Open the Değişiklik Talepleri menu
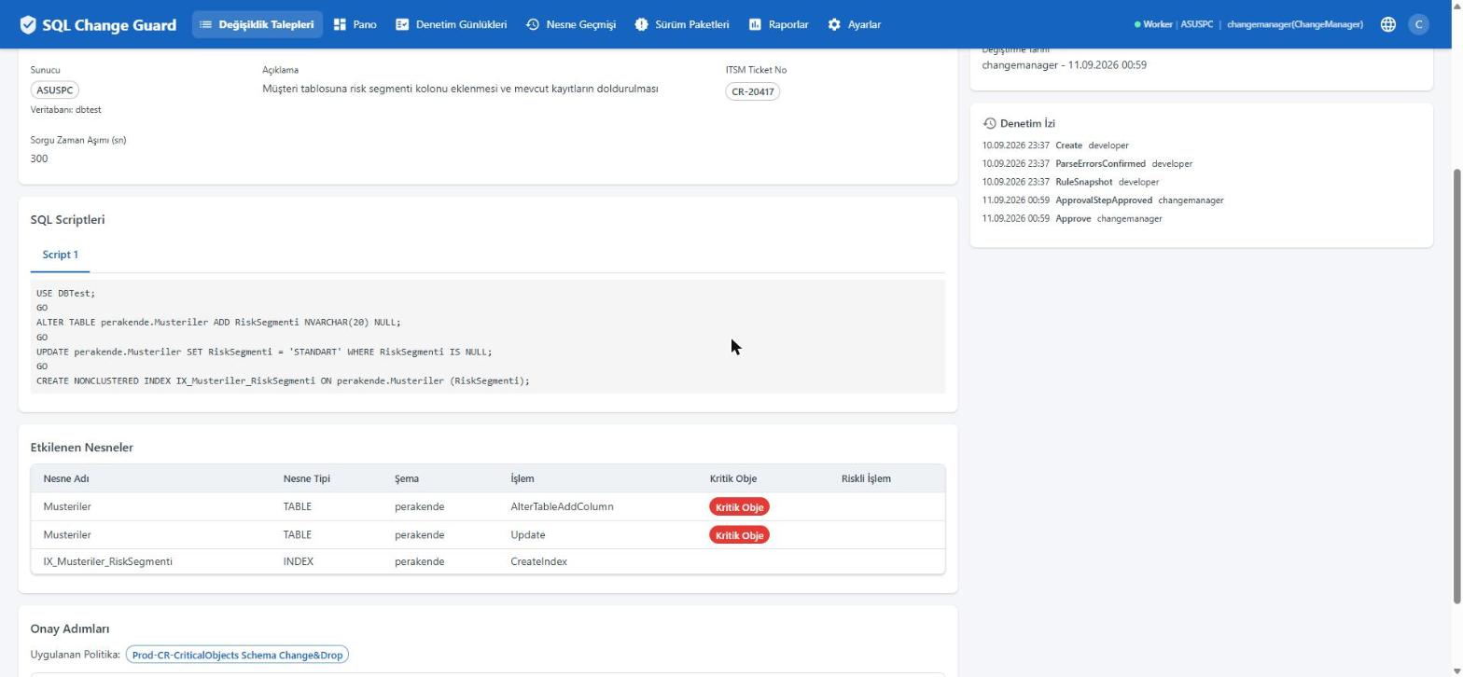Viewport: 1463px width, 677px height. 258,24
